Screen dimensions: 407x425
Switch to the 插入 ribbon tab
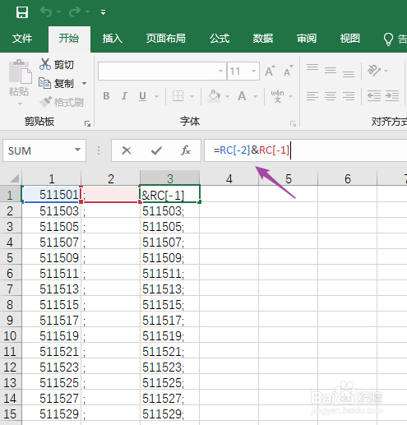[x=113, y=39]
